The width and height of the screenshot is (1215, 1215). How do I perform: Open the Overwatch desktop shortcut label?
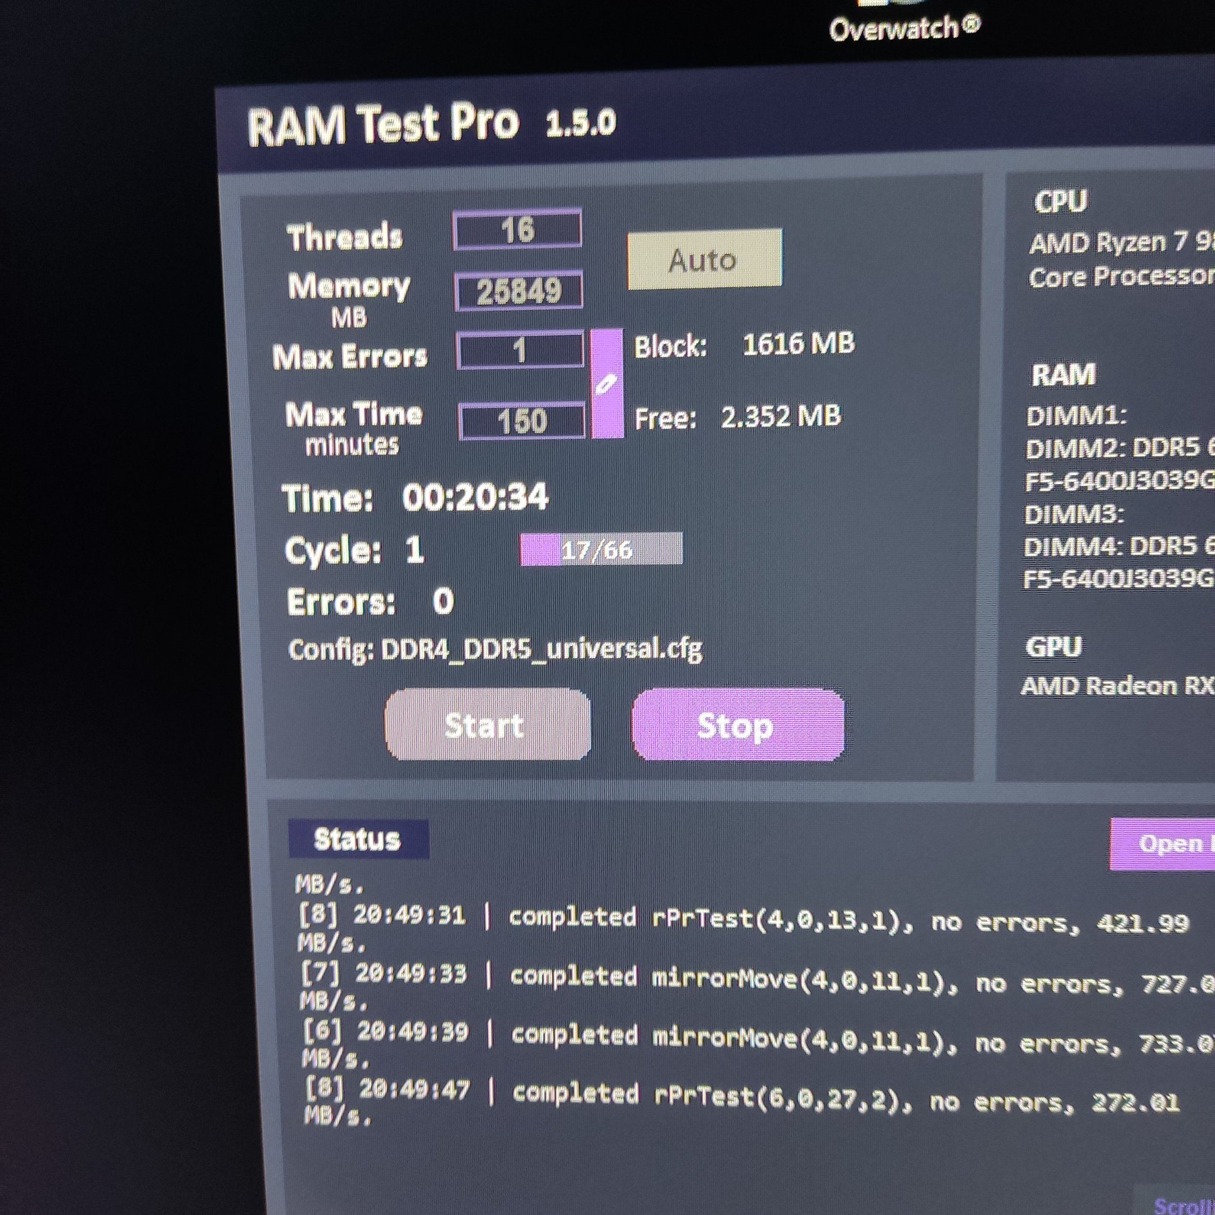(904, 28)
